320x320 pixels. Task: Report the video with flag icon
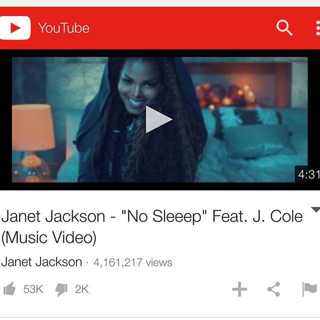[309, 289]
